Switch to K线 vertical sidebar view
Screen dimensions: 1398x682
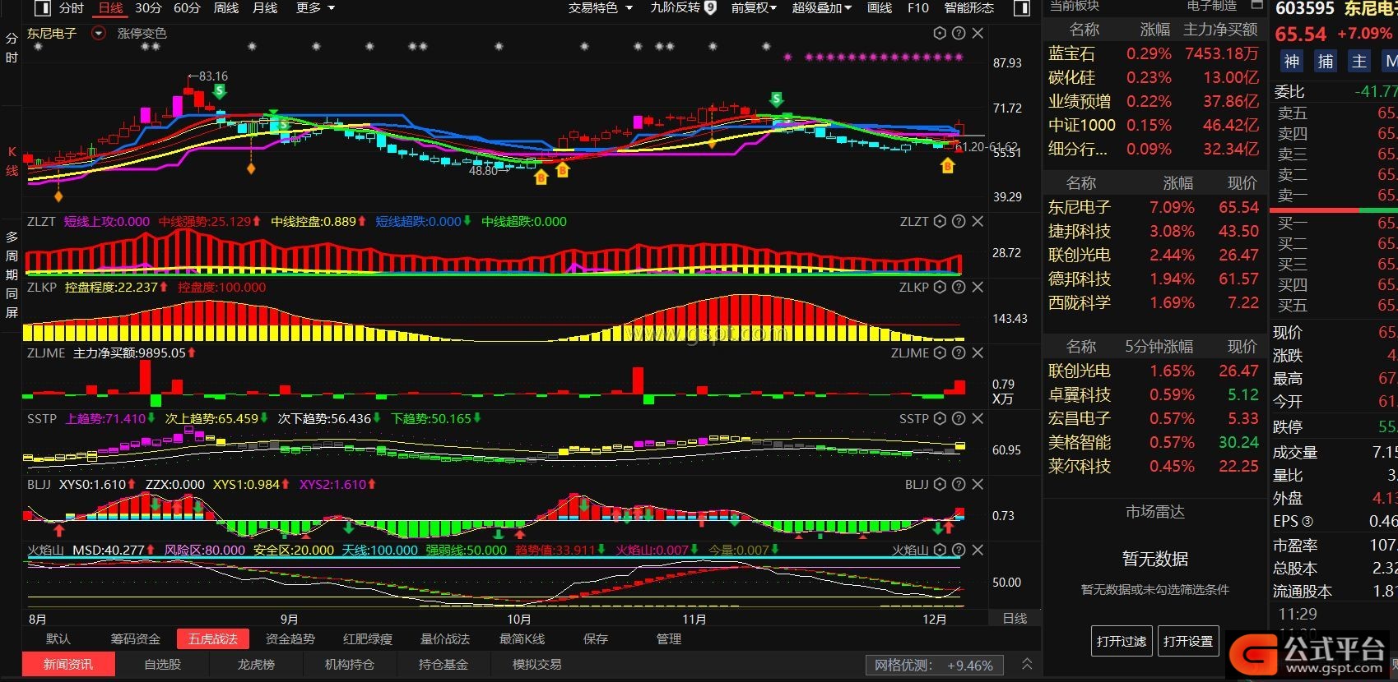[12, 161]
